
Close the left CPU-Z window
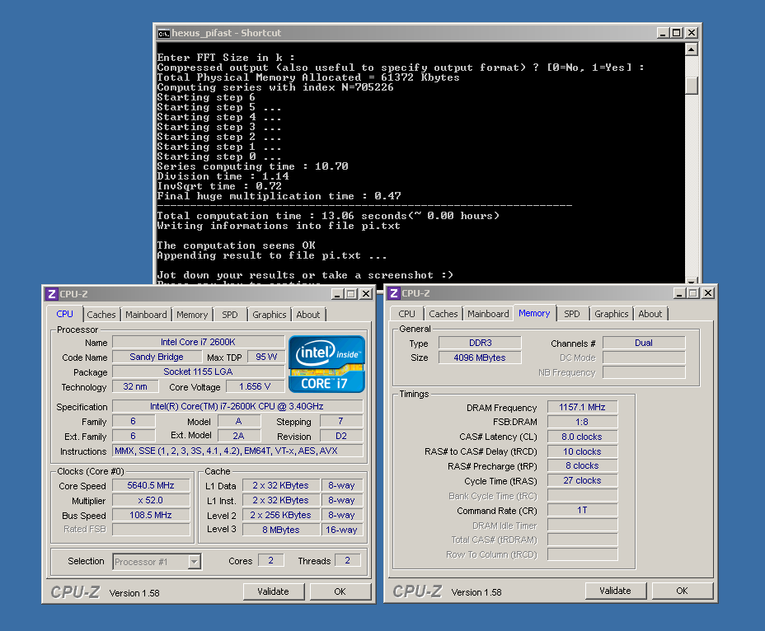click(366, 294)
